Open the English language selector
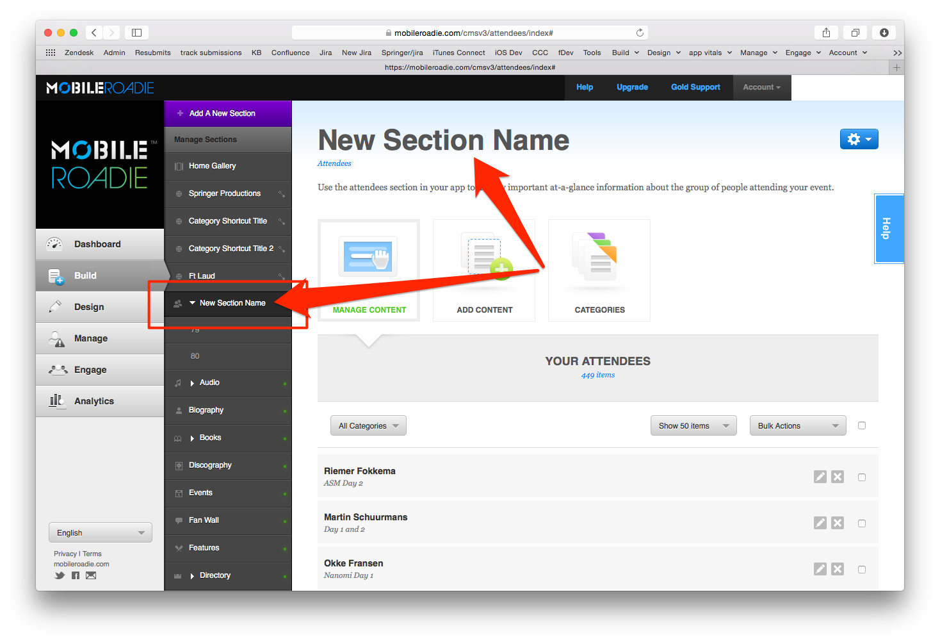Viewport: 940px width, 642px height. (x=101, y=533)
